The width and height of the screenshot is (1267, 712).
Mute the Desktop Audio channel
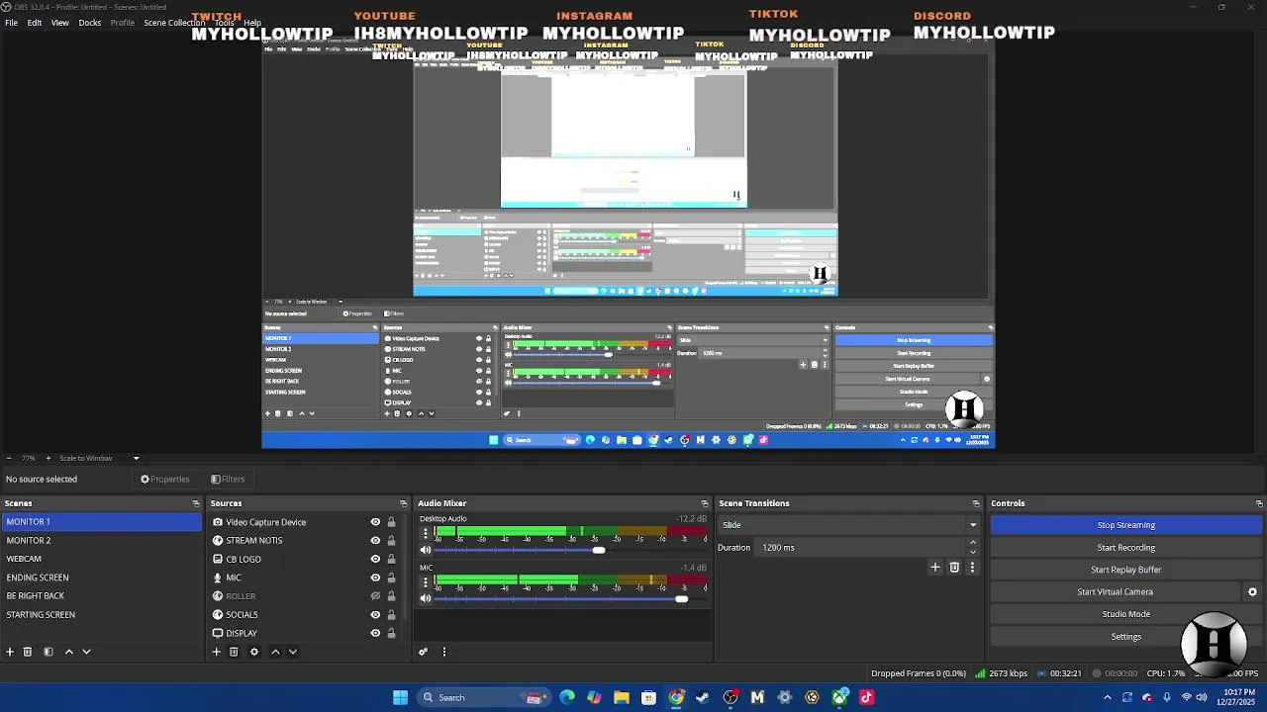tap(426, 550)
